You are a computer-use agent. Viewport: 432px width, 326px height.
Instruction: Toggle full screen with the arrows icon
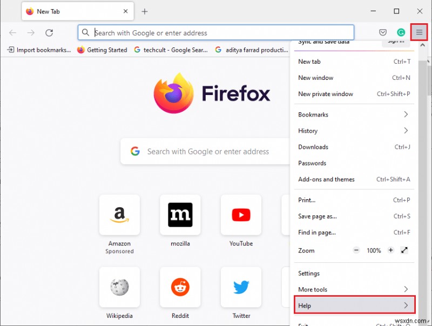tap(404, 250)
